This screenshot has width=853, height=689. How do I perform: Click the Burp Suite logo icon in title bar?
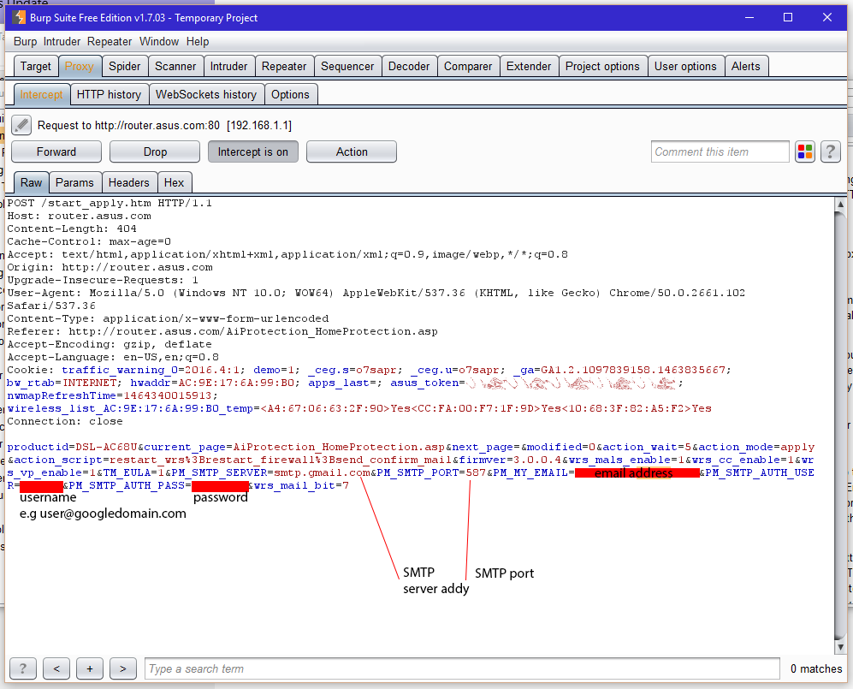pos(19,17)
